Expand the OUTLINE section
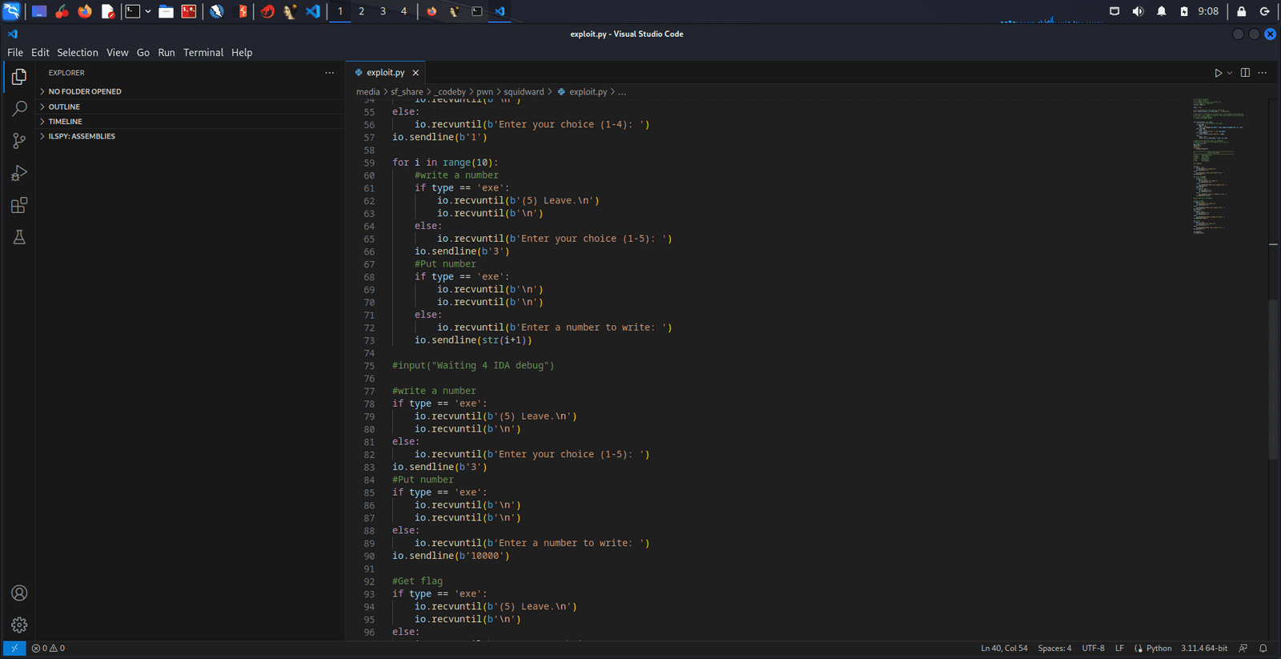 click(x=190, y=106)
